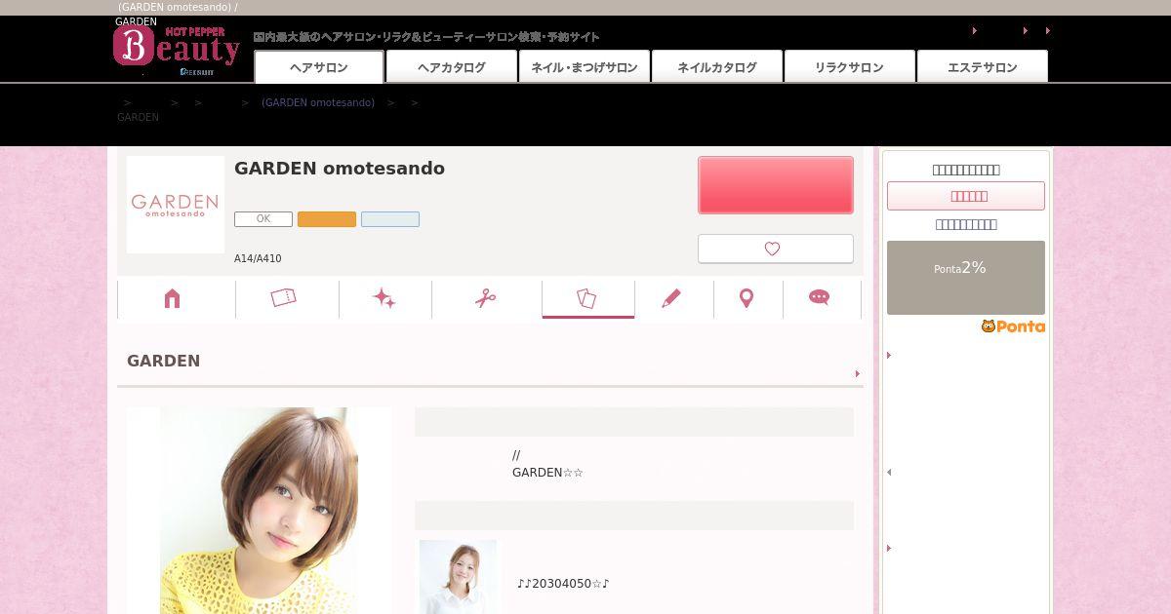Open the salon home tab icon
This screenshot has height=614, width=1171.
click(x=173, y=298)
